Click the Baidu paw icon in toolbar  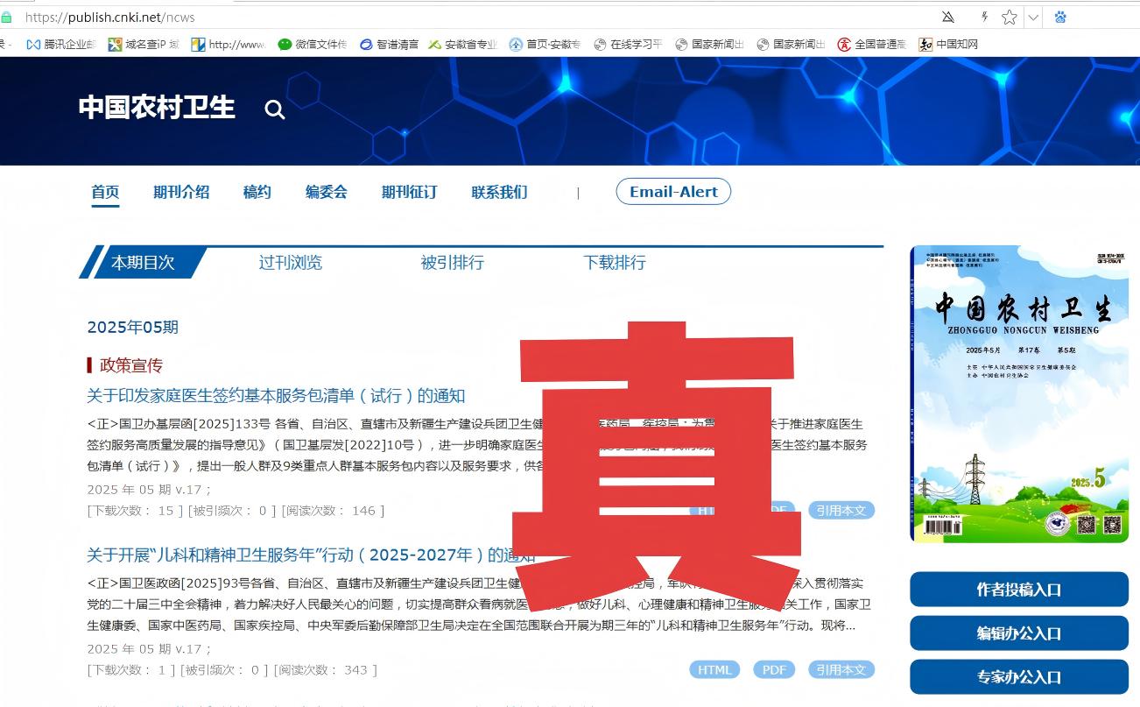point(1060,18)
